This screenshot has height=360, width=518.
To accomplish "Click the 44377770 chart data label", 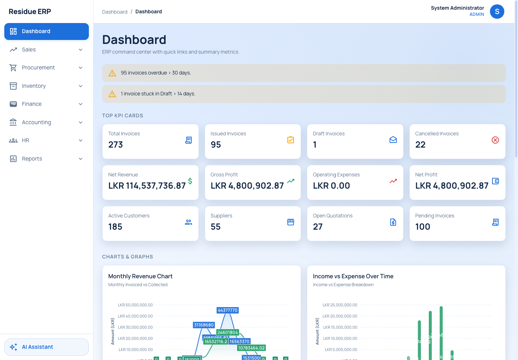I will point(228,310).
